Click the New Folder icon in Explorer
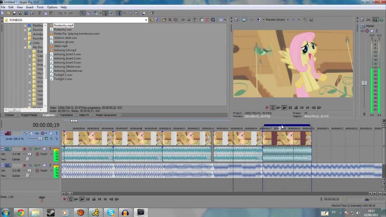386x217 pixels. tap(164, 20)
